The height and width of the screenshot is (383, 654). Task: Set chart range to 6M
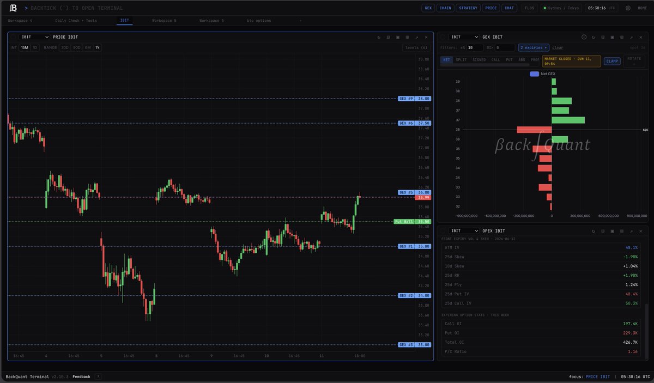tap(88, 47)
